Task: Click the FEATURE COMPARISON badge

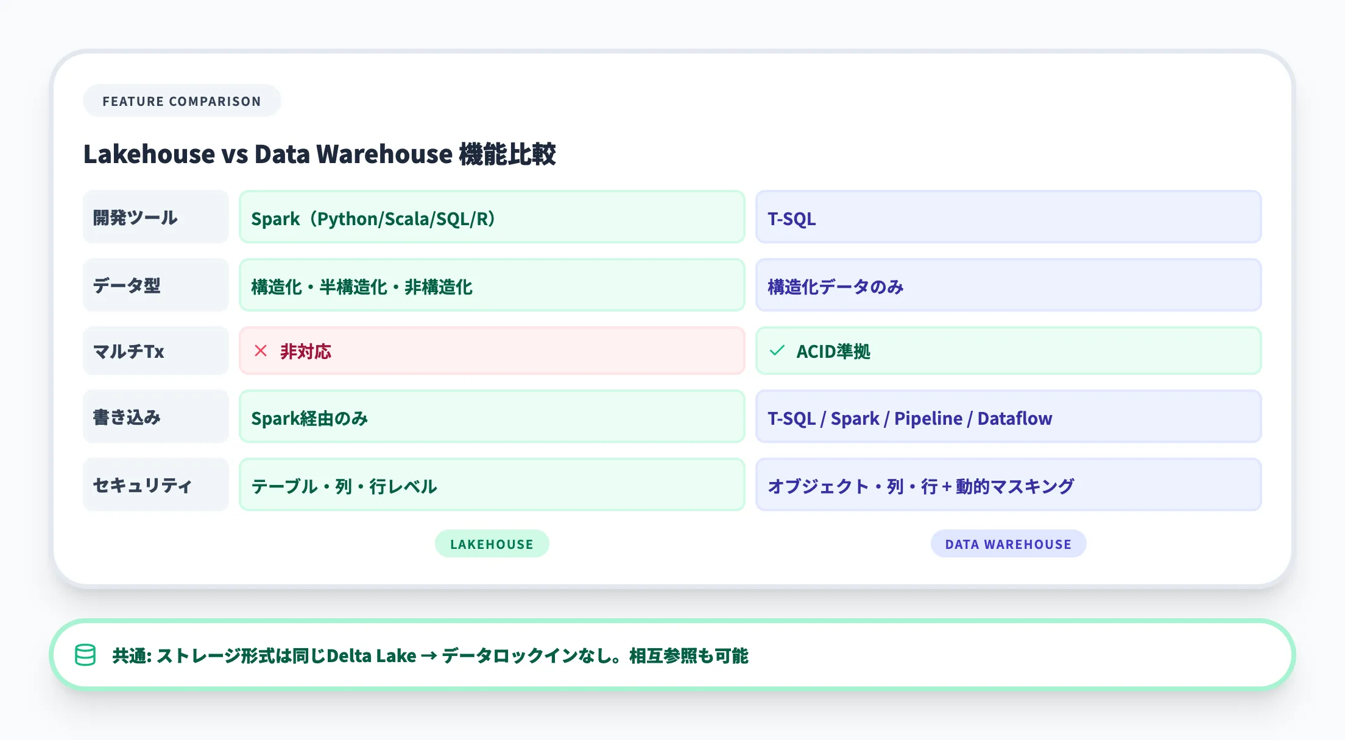Action: pyautogui.click(x=182, y=101)
